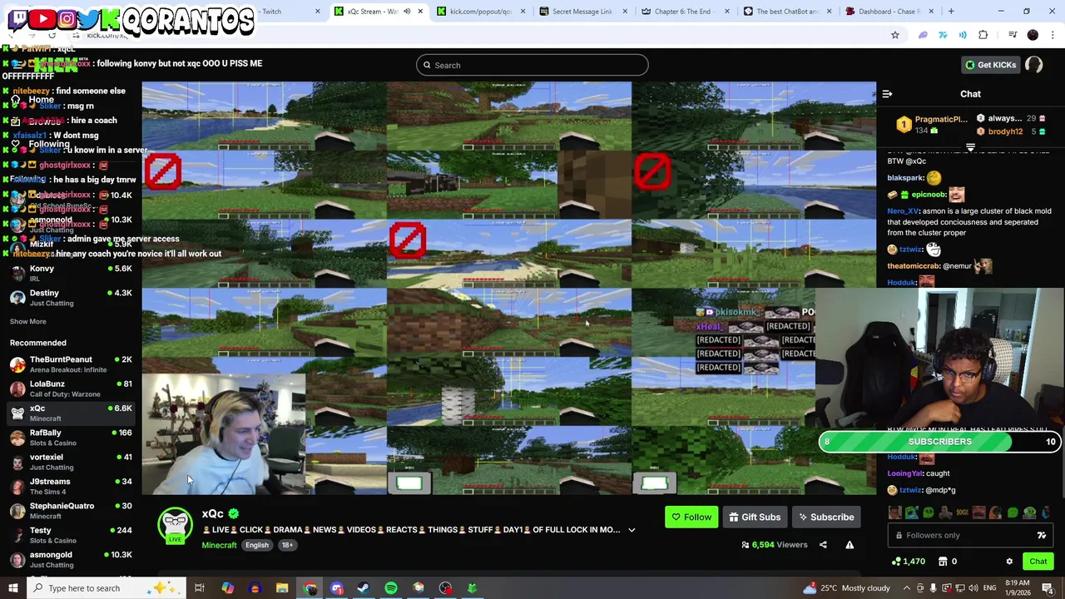Open Testy recommended channel
This screenshot has width=1065, height=599.
(x=70, y=535)
